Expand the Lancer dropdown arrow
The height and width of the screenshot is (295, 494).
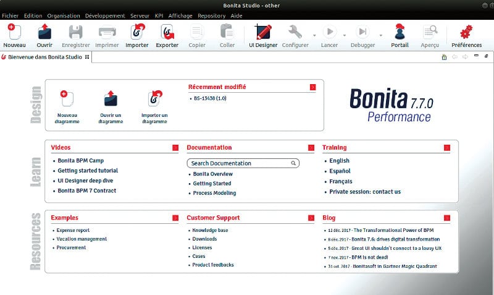pyautogui.click(x=344, y=36)
